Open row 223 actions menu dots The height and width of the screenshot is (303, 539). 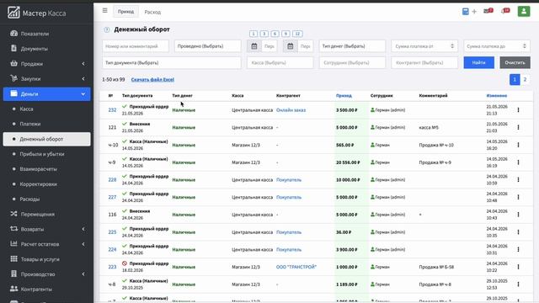click(518, 267)
